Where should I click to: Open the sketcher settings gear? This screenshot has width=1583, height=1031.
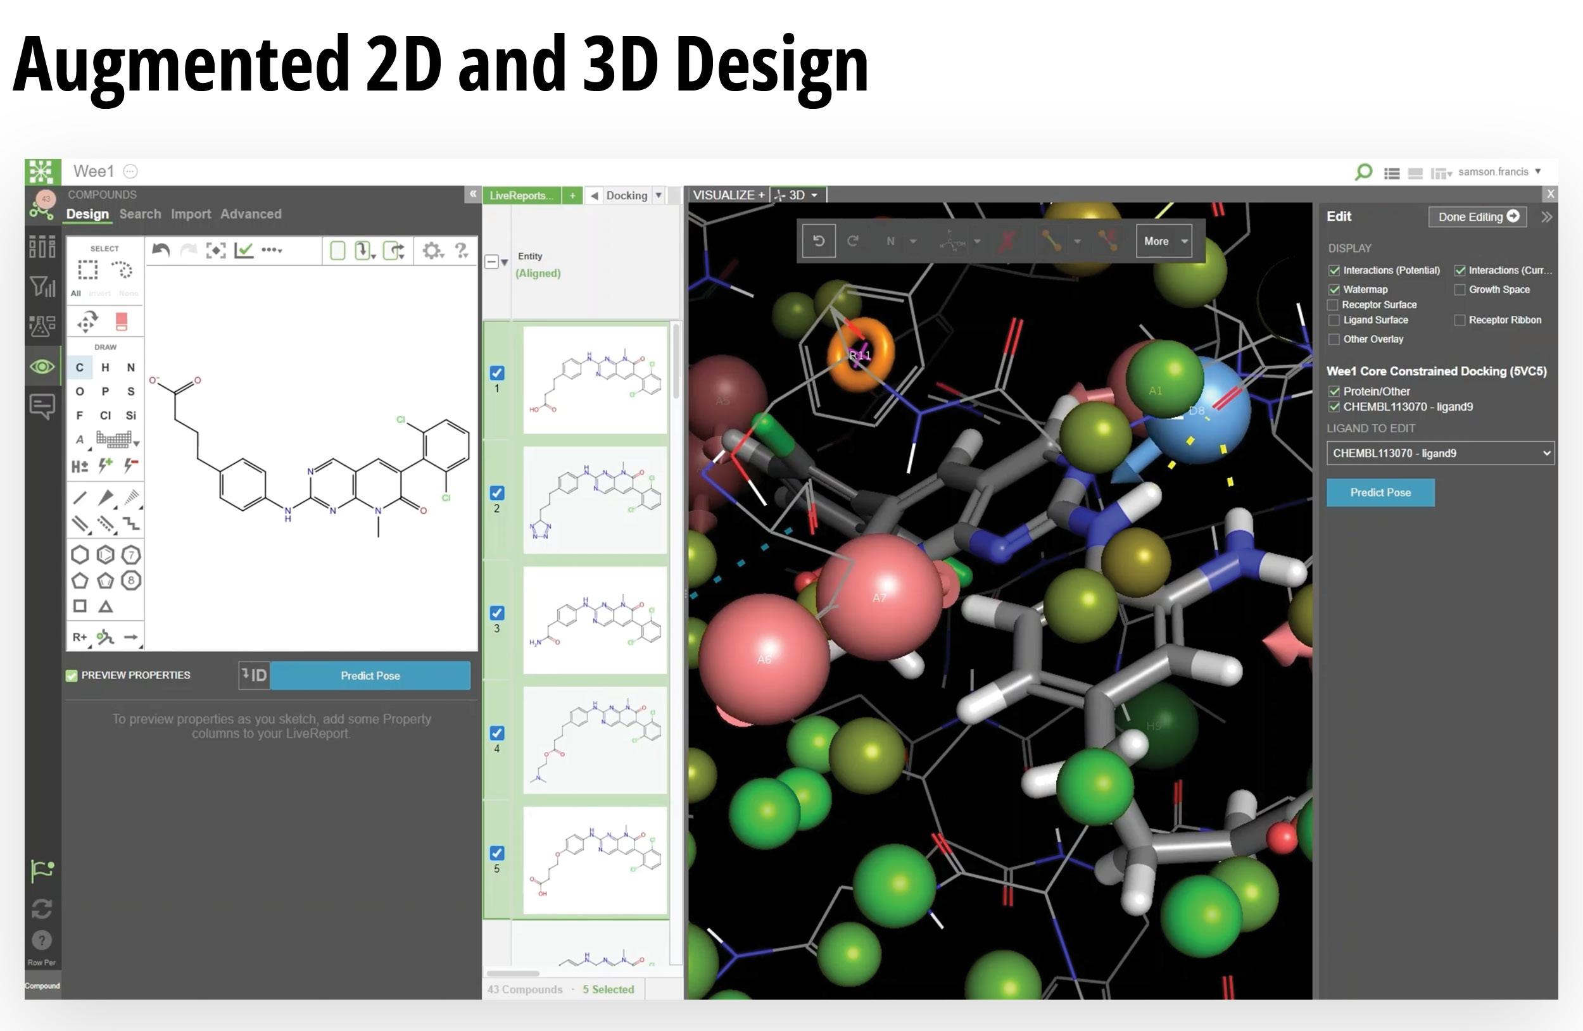pyautogui.click(x=432, y=251)
